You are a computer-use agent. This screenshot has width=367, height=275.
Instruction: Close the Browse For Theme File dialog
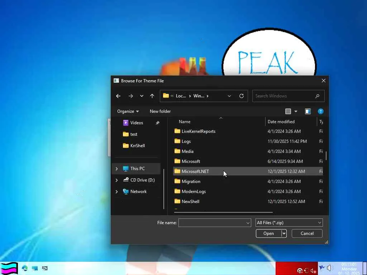[324, 81]
